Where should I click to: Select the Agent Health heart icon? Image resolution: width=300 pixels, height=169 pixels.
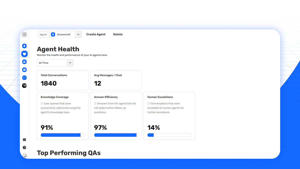click(x=24, y=54)
